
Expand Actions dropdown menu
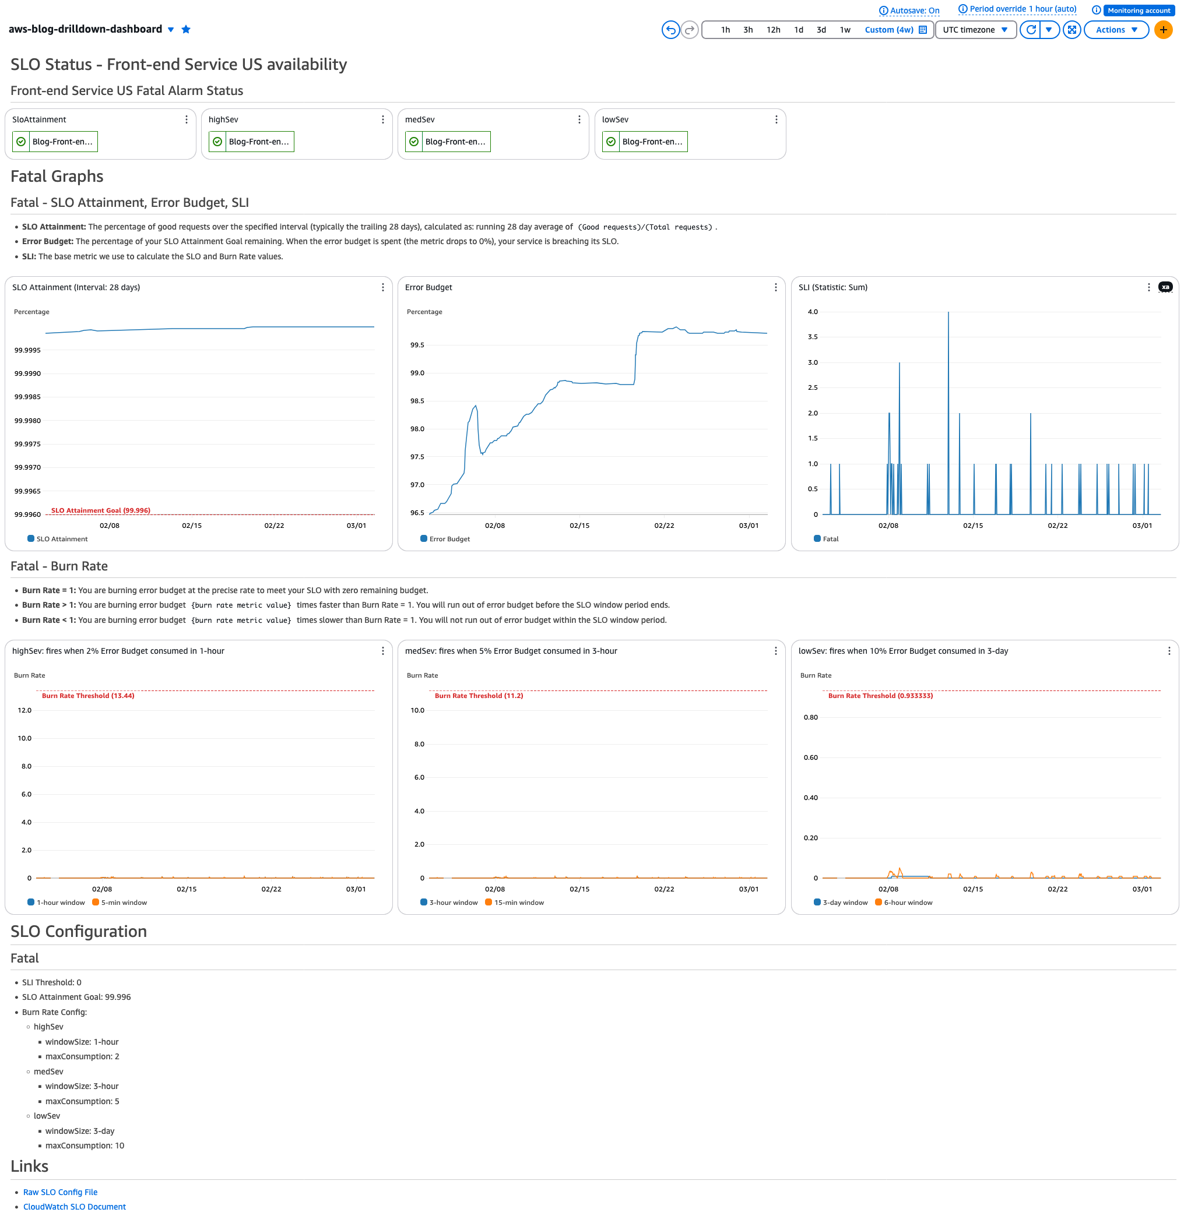(x=1116, y=30)
